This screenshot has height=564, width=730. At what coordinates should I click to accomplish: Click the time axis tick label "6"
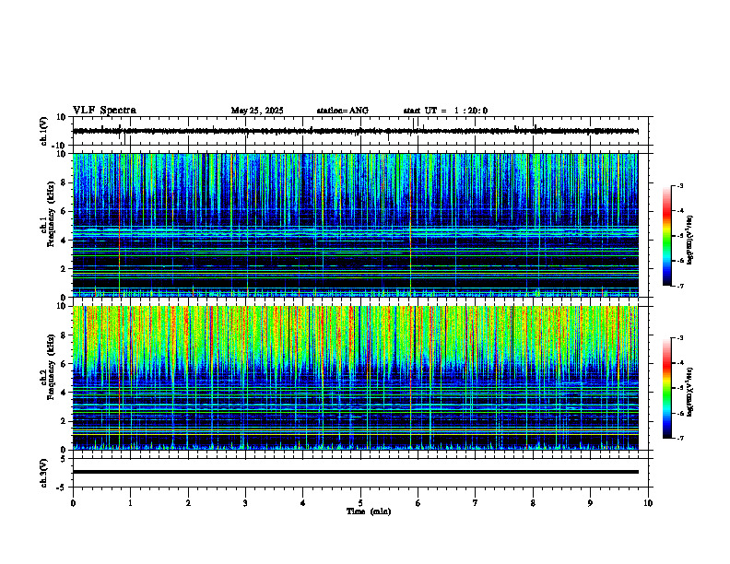[418, 503]
